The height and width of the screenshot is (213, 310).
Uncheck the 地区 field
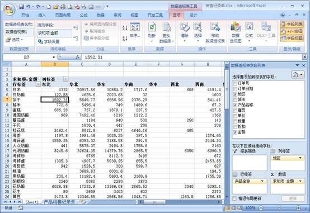(235, 94)
